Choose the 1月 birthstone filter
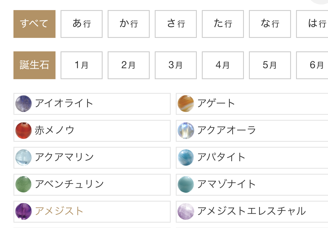Image resolution: width=328 pixels, height=228 pixels. tap(82, 65)
